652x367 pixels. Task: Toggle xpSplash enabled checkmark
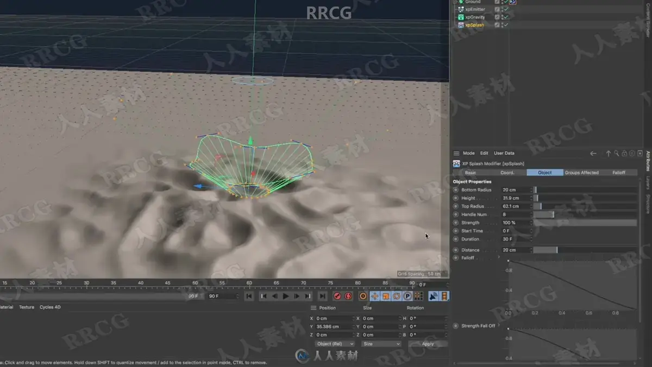506,25
